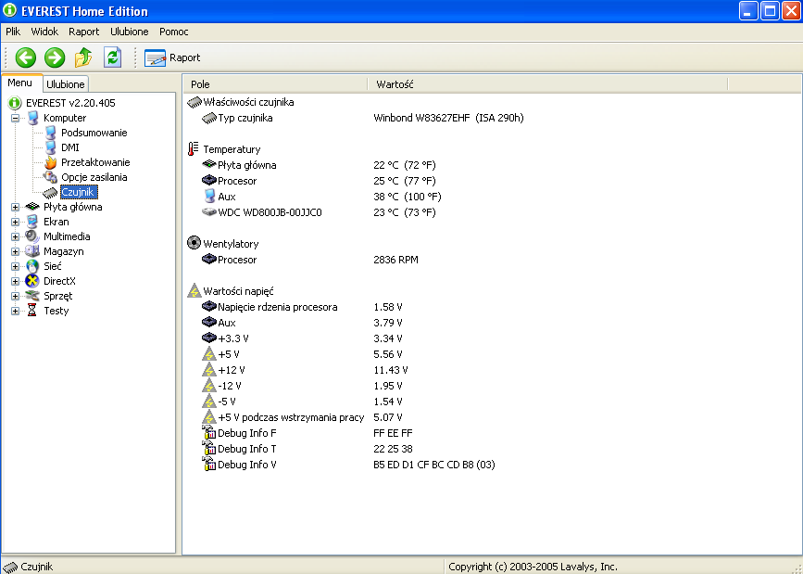Click the DirectX yellow X icon
Viewport: 803px width, 574px height.
point(32,281)
